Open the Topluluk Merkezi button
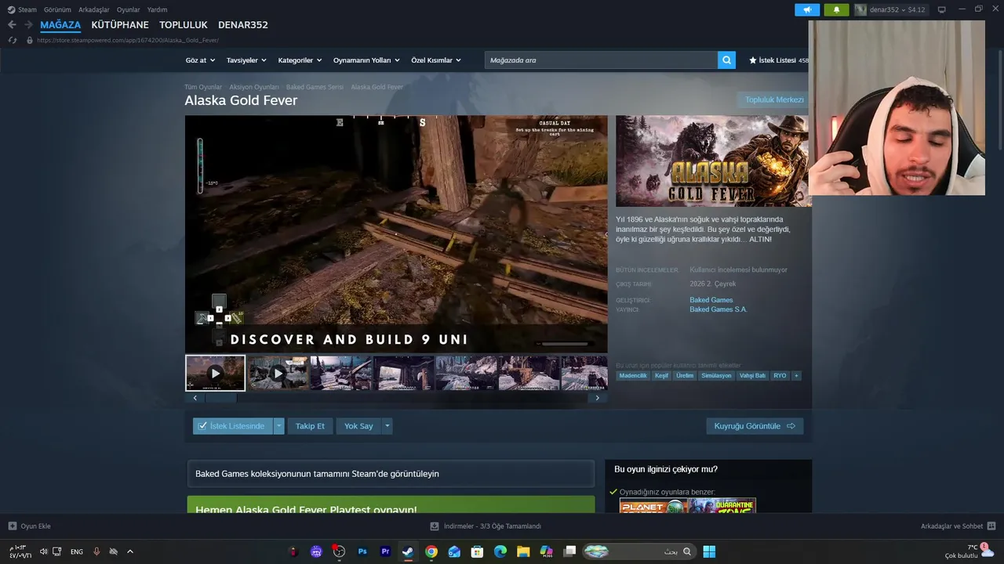 [773, 99]
